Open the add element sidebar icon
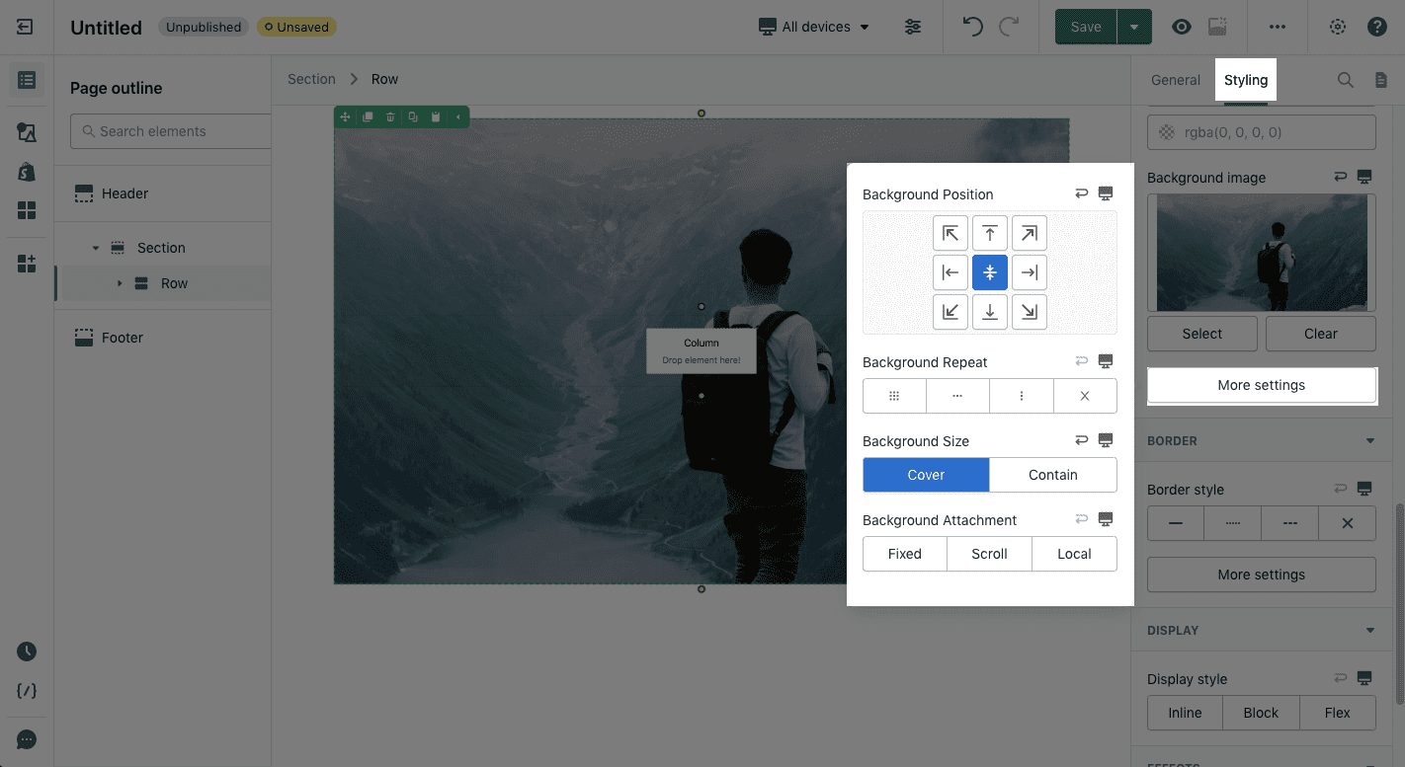This screenshot has height=767, width=1405. click(27, 264)
